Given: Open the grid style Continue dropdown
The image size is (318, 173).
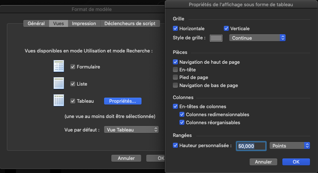Looking at the screenshot, I should pyautogui.click(x=257, y=38).
